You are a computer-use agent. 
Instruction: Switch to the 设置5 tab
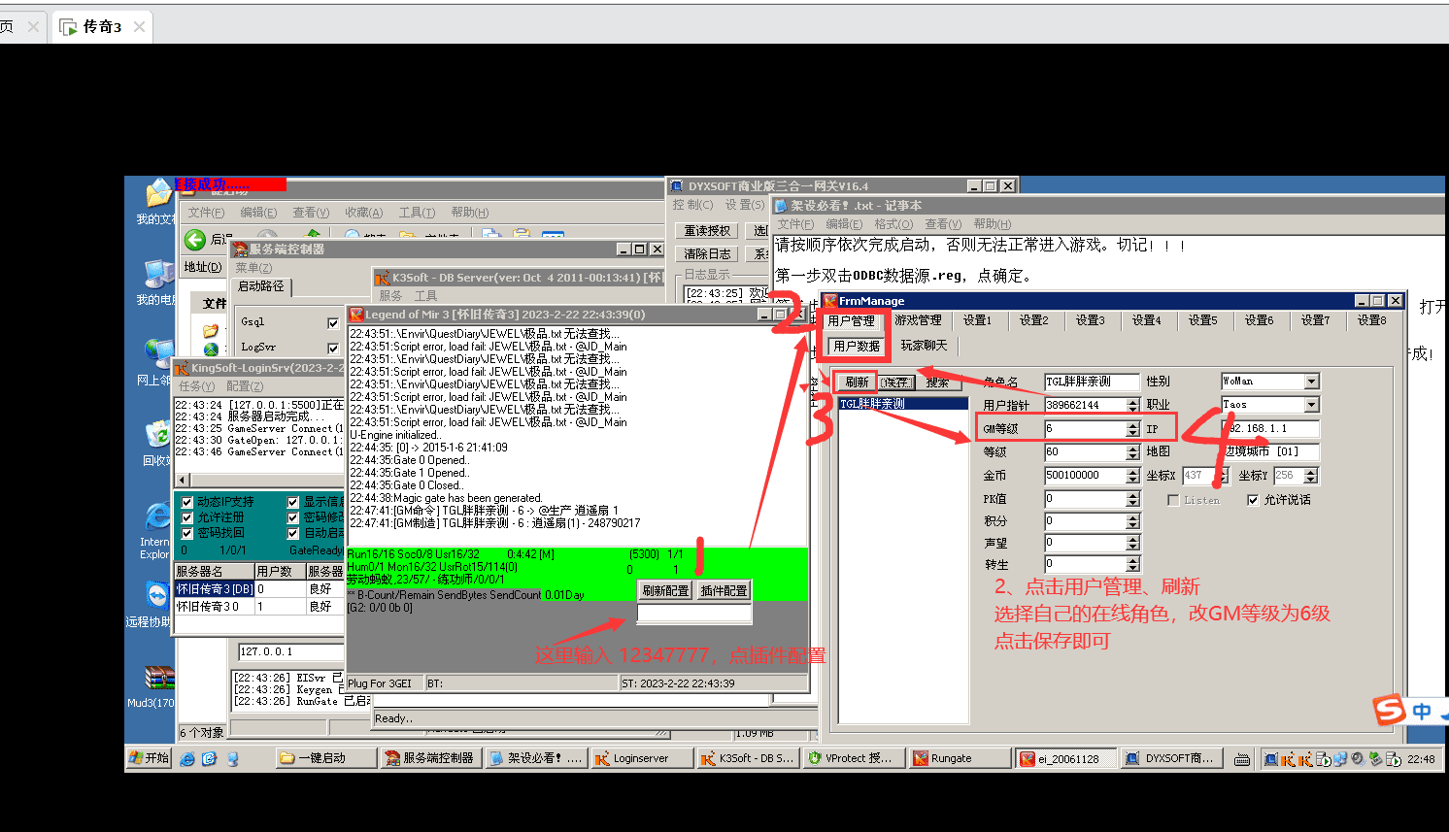point(1202,320)
